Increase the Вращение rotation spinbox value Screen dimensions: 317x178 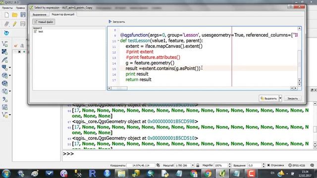[263, 164]
